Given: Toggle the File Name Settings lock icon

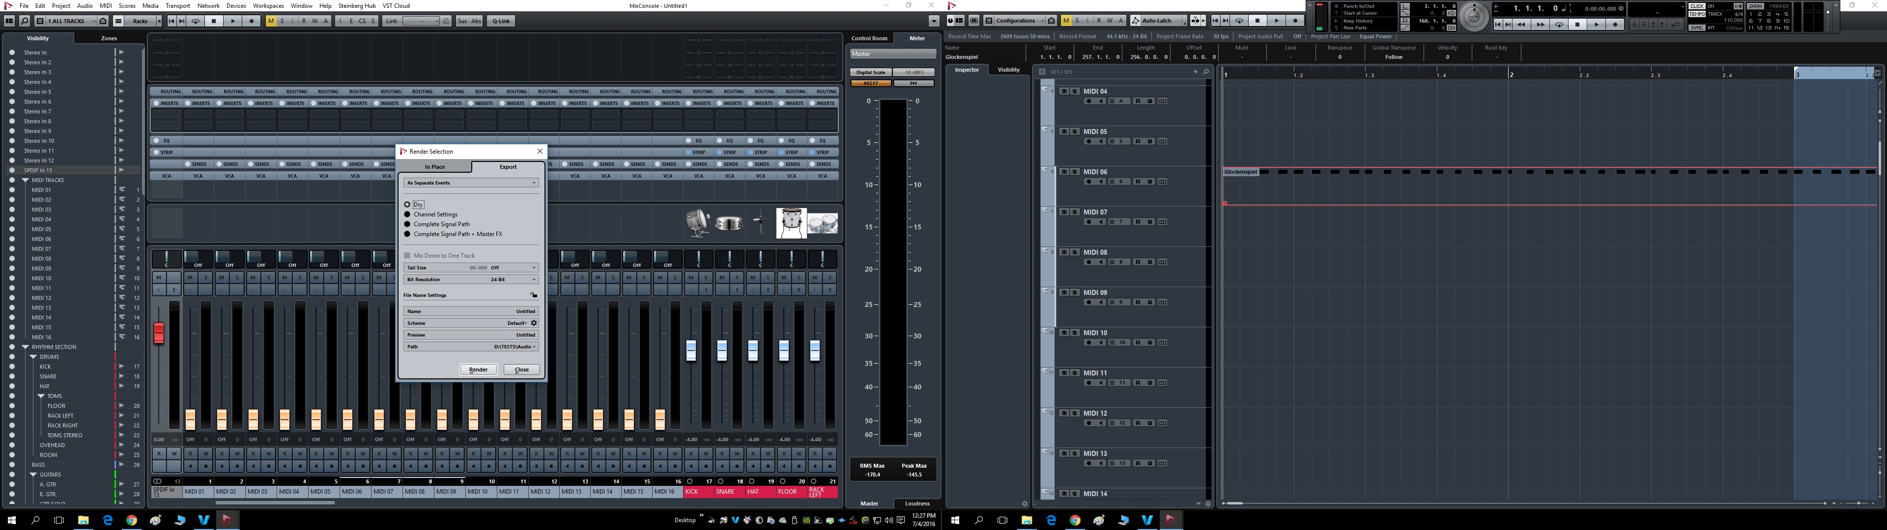Looking at the screenshot, I should pyautogui.click(x=534, y=295).
